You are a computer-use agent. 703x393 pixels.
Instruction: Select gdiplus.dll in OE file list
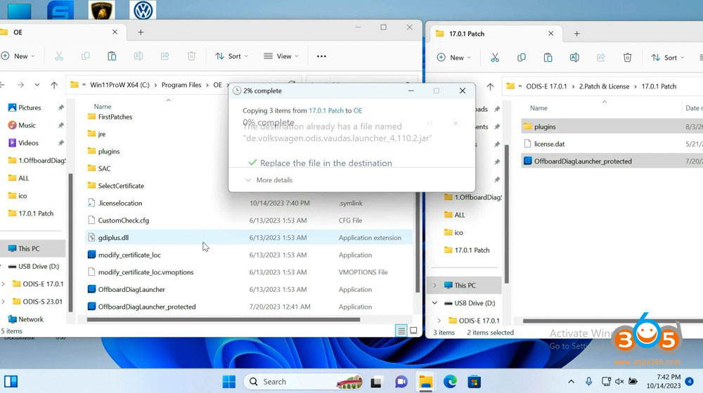click(x=249, y=238)
